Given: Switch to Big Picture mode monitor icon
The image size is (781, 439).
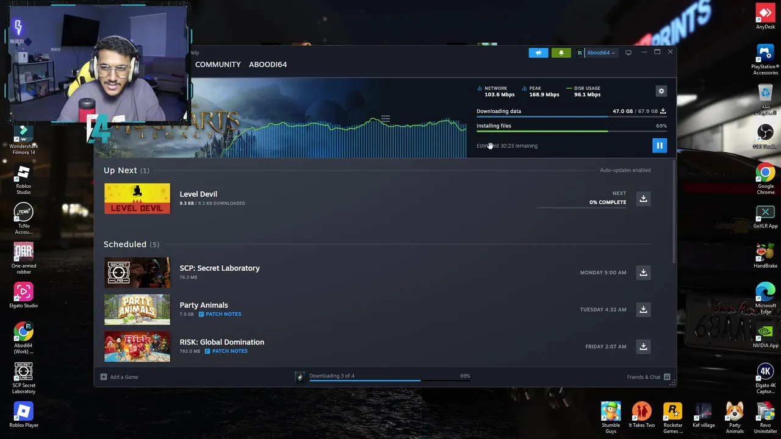Looking at the screenshot, I should pyautogui.click(x=628, y=53).
